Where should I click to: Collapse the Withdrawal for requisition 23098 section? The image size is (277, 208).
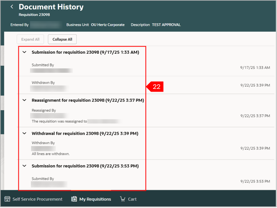[25, 134]
